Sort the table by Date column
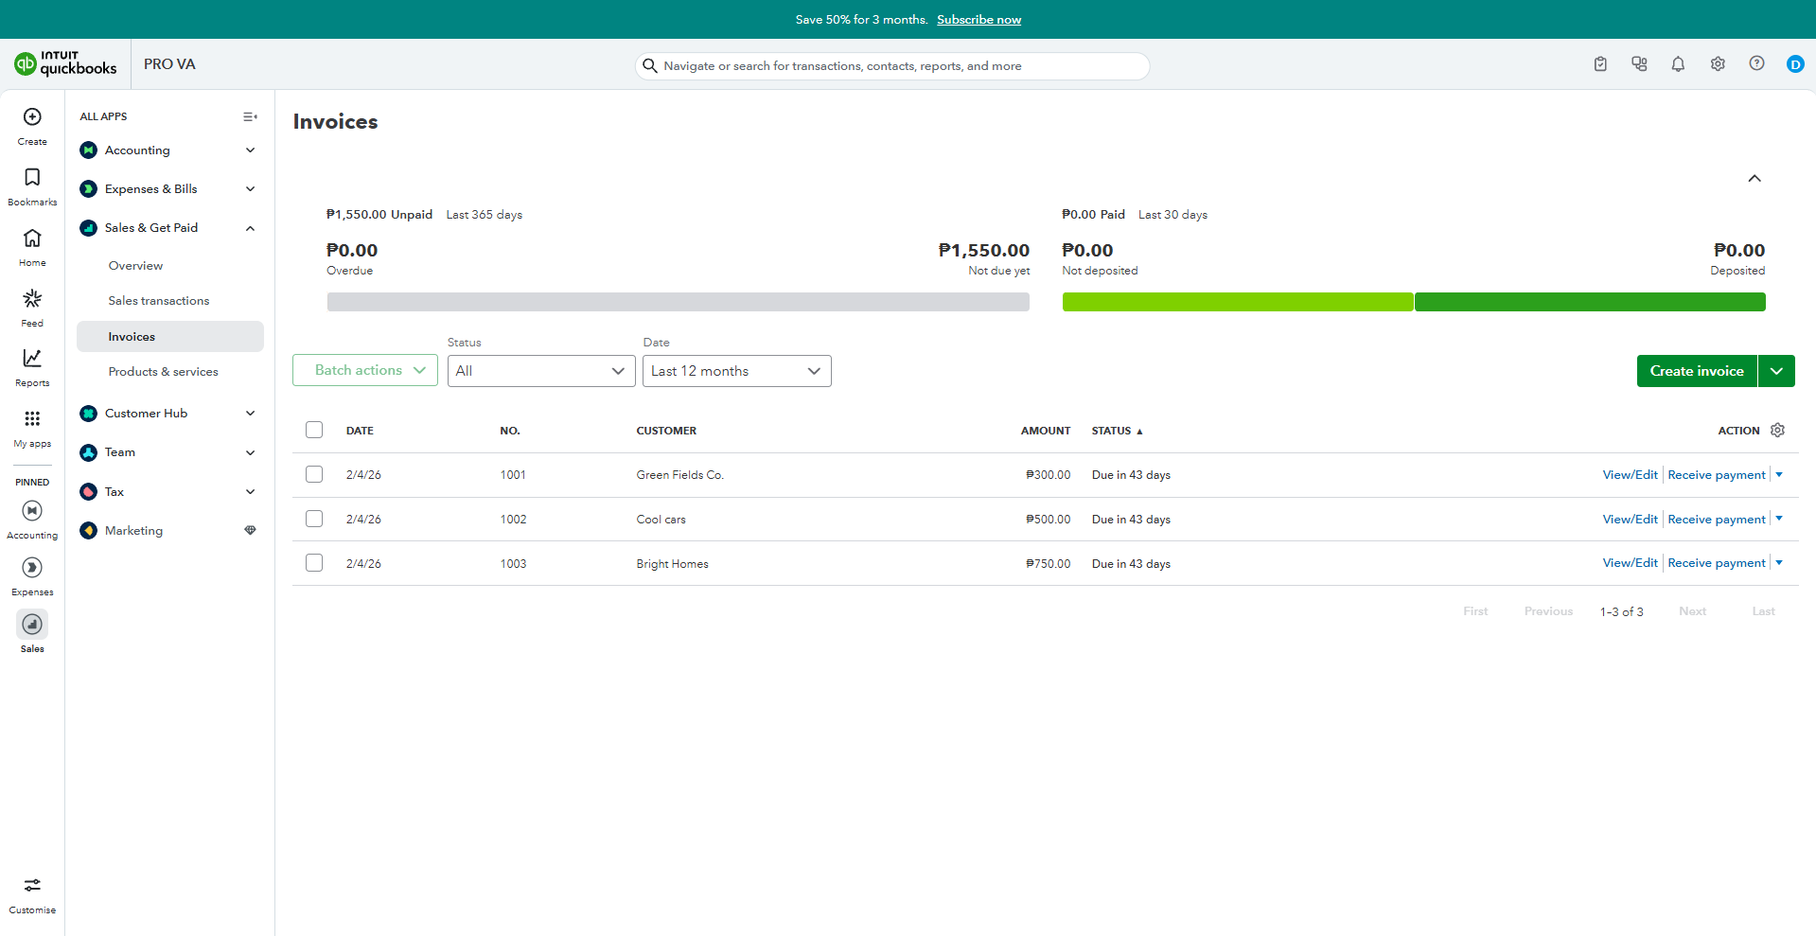This screenshot has width=1816, height=936. (x=360, y=431)
